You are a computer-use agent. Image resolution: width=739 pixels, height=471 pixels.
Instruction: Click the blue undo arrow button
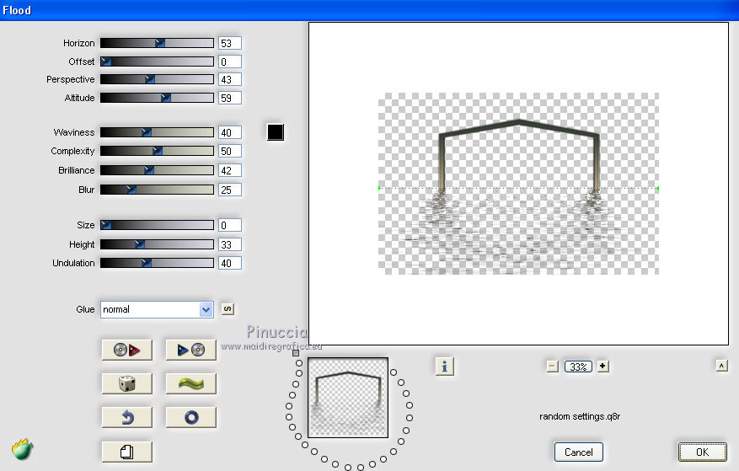pos(126,417)
